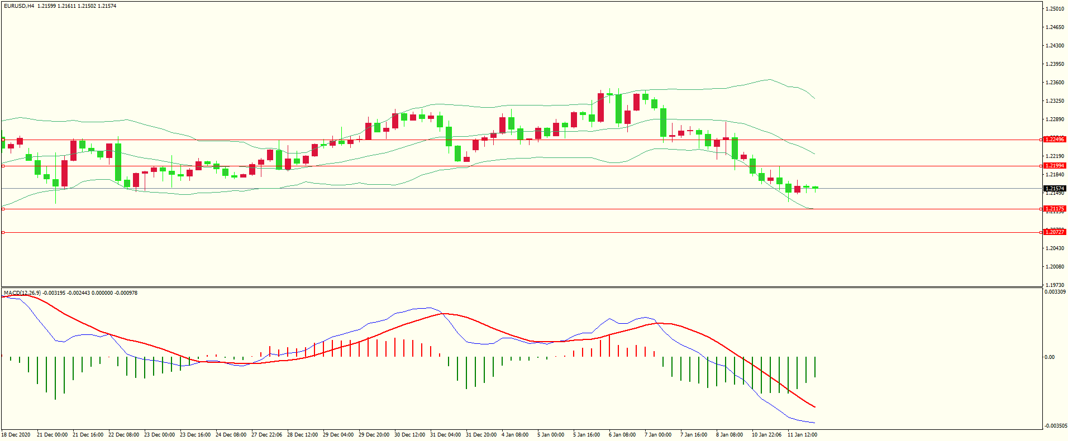This screenshot has height=441, width=1068.
Task: Select left anchor square of 1.21175 line
Action: (3, 209)
